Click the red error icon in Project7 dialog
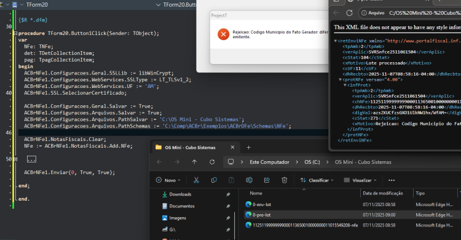The width and height of the screenshot is (461, 240). point(224,34)
